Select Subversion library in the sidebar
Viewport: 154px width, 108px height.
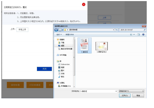click(x=64, y=64)
